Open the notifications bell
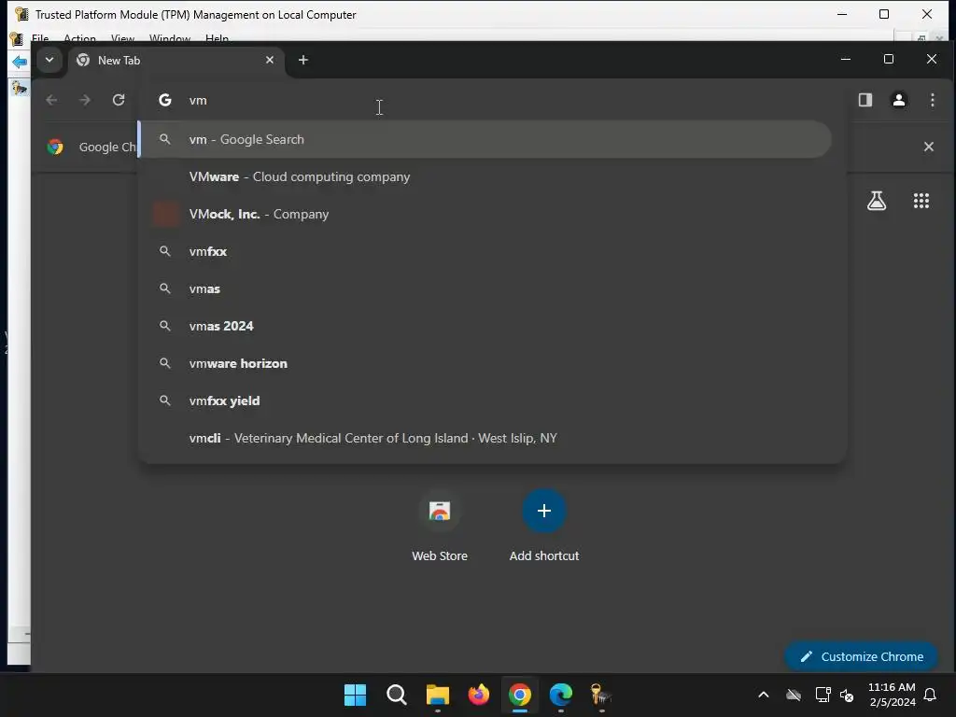Viewport: 956px width, 717px height. coord(931,695)
